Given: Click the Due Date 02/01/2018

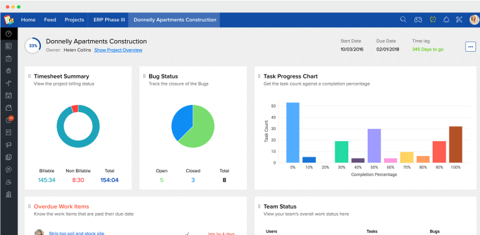Looking at the screenshot, I should pos(388,49).
